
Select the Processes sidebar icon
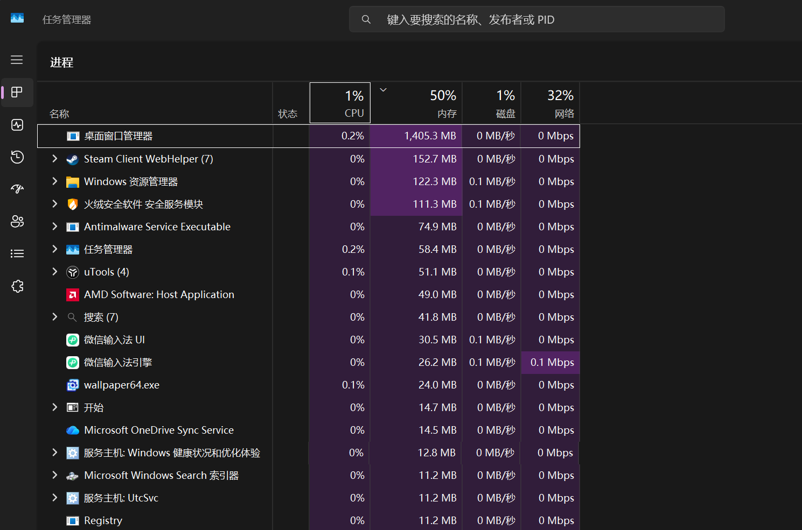(x=17, y=92)
